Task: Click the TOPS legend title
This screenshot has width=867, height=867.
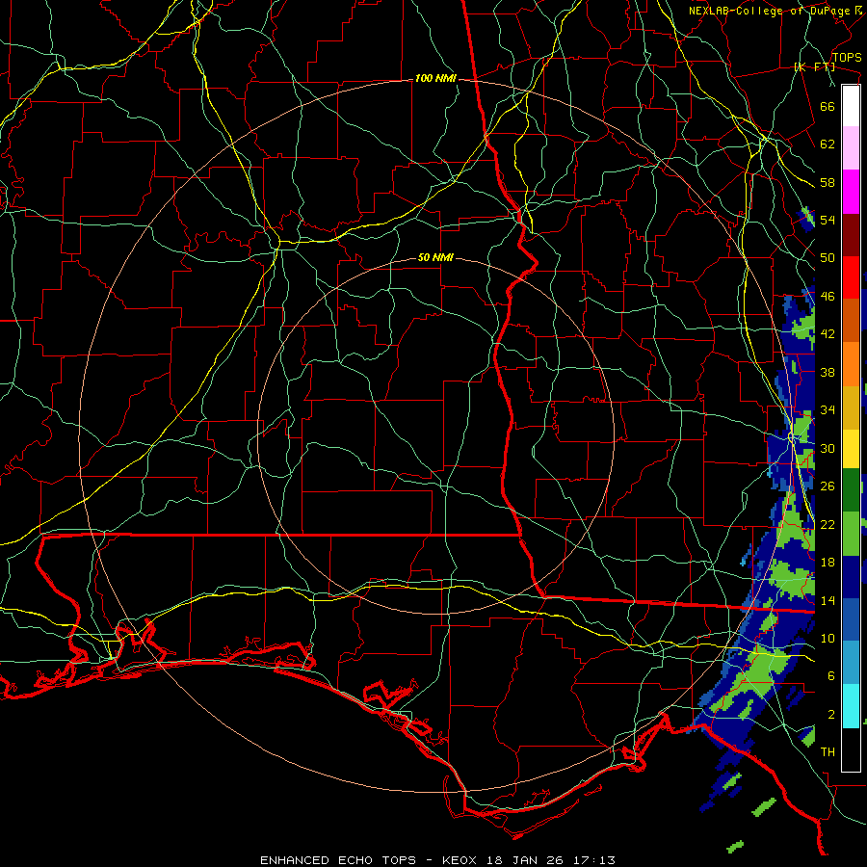Action: point(847,57)
